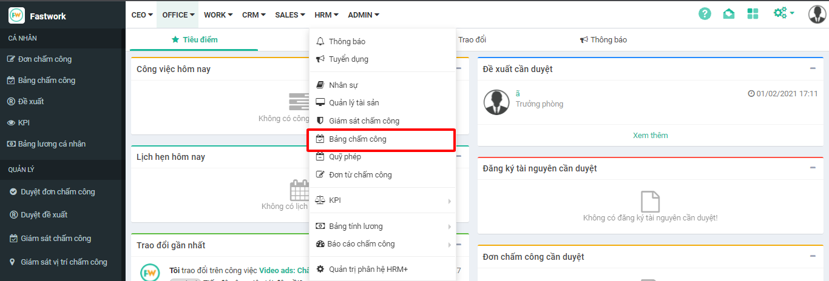
Task: Expand the KPI submenu in HRM
Action: tap(382, 200)
